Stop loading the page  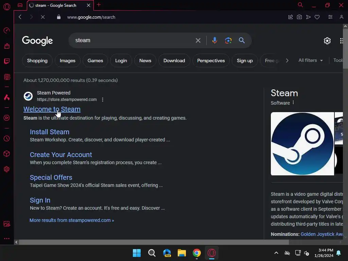click(x=43, y=17)
